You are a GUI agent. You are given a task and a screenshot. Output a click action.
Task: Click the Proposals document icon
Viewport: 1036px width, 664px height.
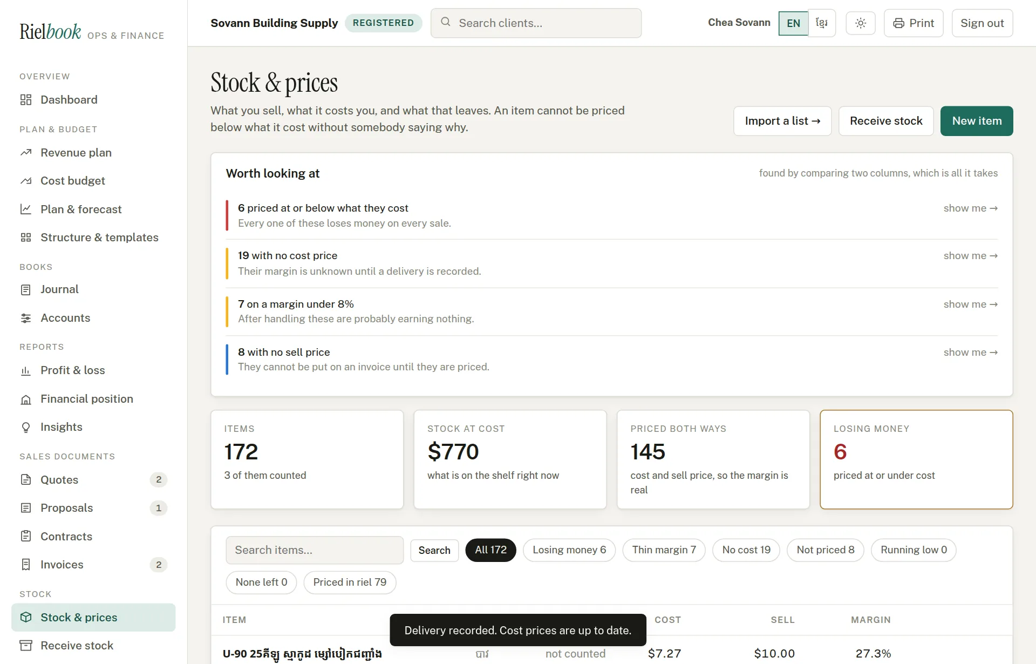pyautogui.click(x=26, y=508)
